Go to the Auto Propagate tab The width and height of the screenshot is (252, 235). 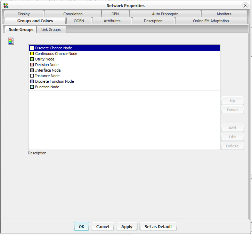pos(165,14)
